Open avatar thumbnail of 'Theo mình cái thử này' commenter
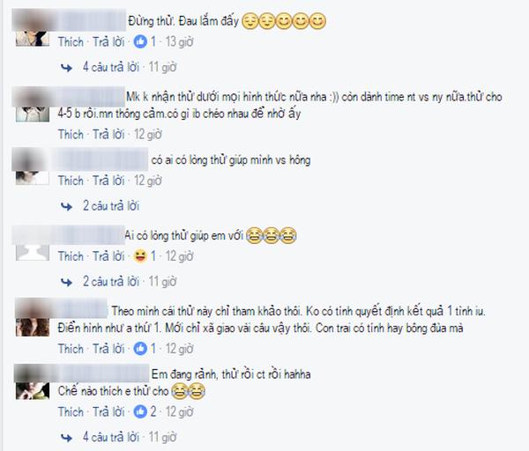Image resolution: width=529 pixels, height=451 pixels. pos(33,328)
